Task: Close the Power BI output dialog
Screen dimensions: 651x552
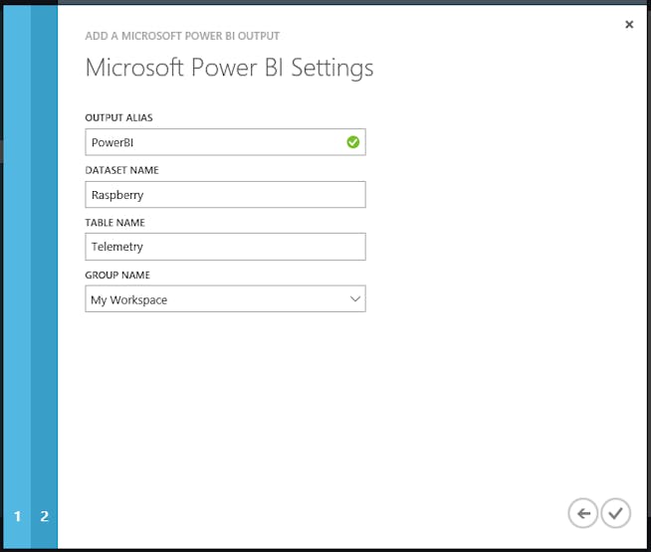Action: [x=629, y=25]
